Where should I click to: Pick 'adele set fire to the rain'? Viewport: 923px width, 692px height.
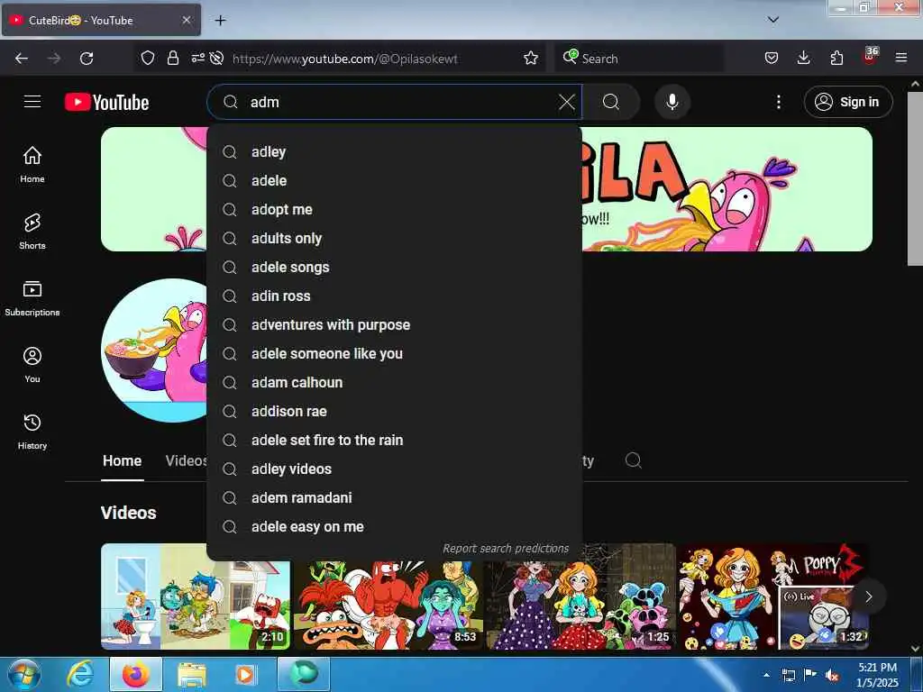click(x=395, y=440)
